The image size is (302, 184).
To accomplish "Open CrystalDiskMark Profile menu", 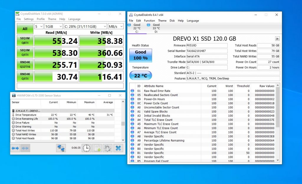I will (41, 19).
